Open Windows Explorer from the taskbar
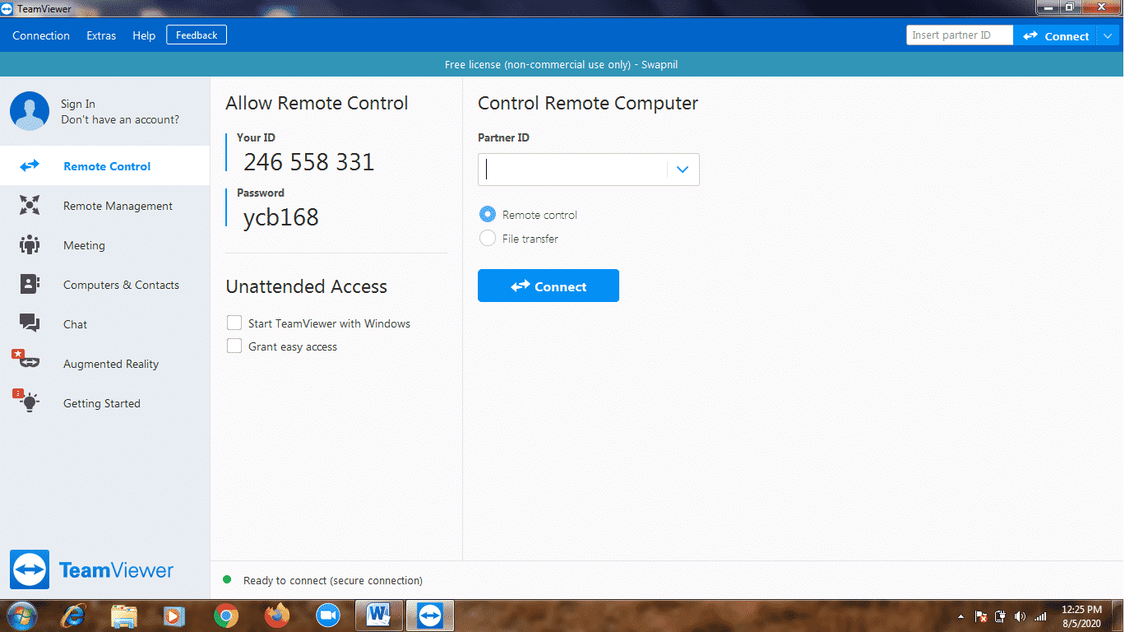 point(124,616)
